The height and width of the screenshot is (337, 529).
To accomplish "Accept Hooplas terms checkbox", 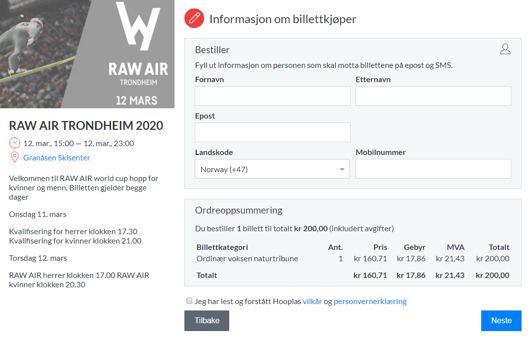I will click(x=189, y=301).
